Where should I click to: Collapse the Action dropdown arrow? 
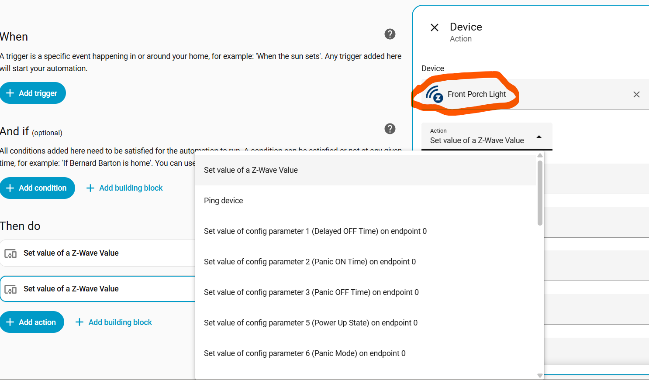click(539, 137)
